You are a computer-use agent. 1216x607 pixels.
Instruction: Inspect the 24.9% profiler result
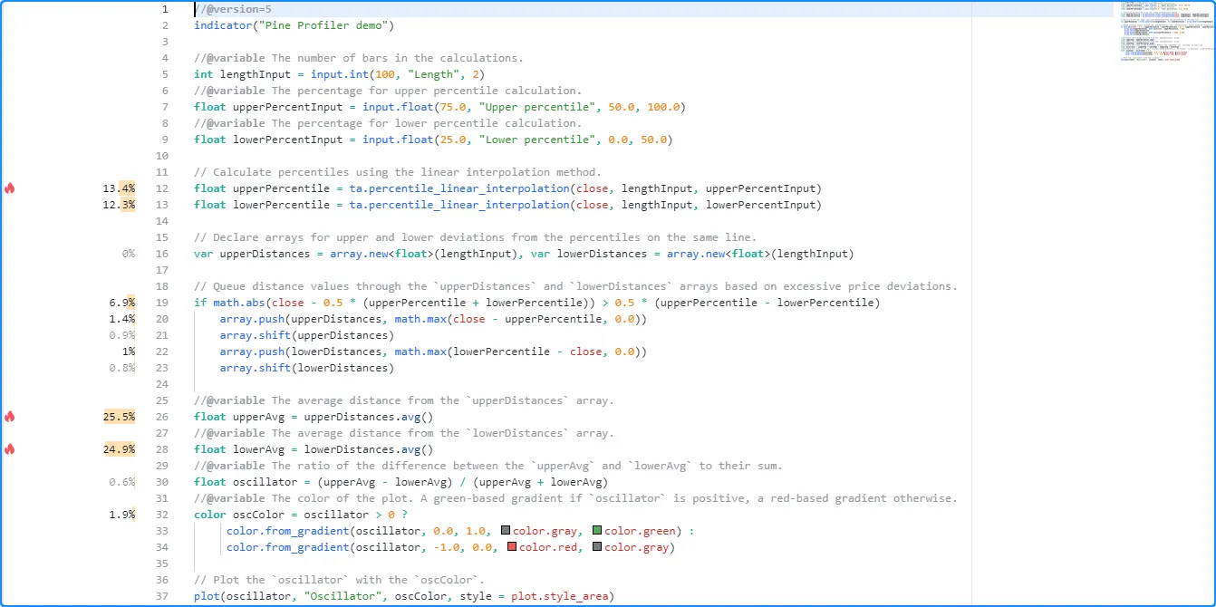(120, 449)
